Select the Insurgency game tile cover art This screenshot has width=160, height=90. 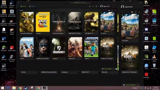point(59,47)
